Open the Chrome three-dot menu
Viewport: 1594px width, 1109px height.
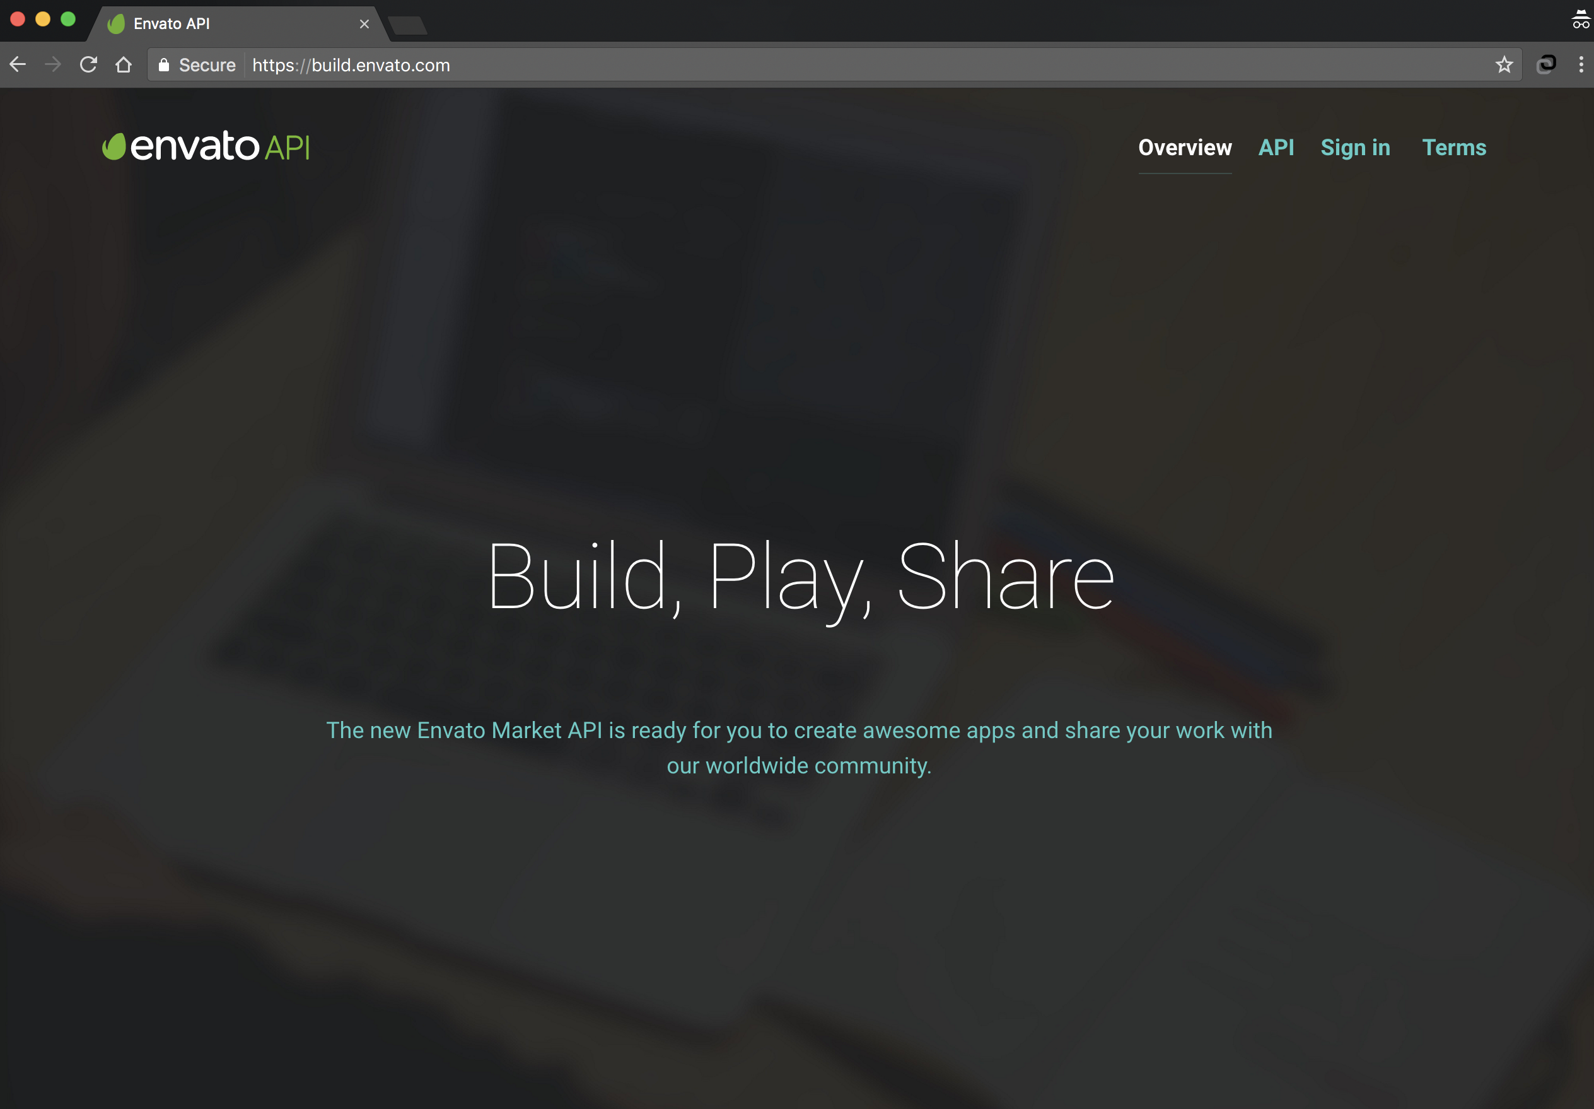(x=1581, y=64)
